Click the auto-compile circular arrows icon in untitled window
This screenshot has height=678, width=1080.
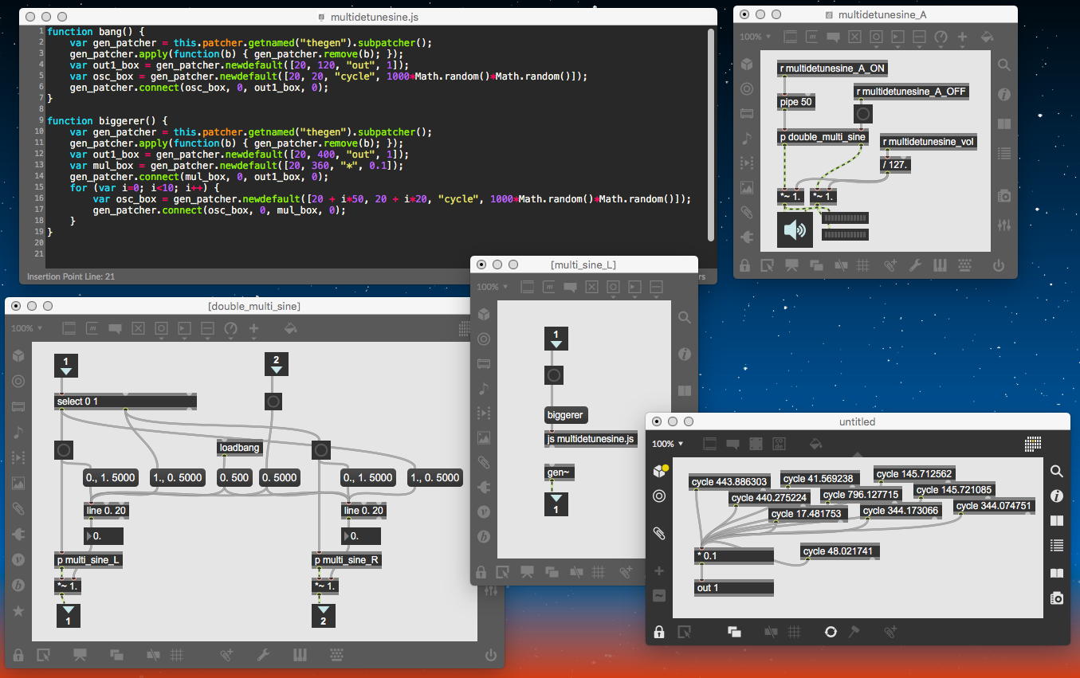(x=831, y=632)
